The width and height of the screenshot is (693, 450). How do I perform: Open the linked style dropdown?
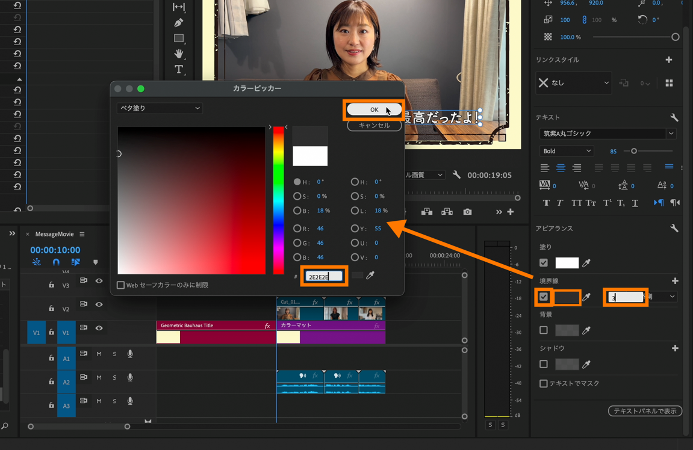pos(574,82)
